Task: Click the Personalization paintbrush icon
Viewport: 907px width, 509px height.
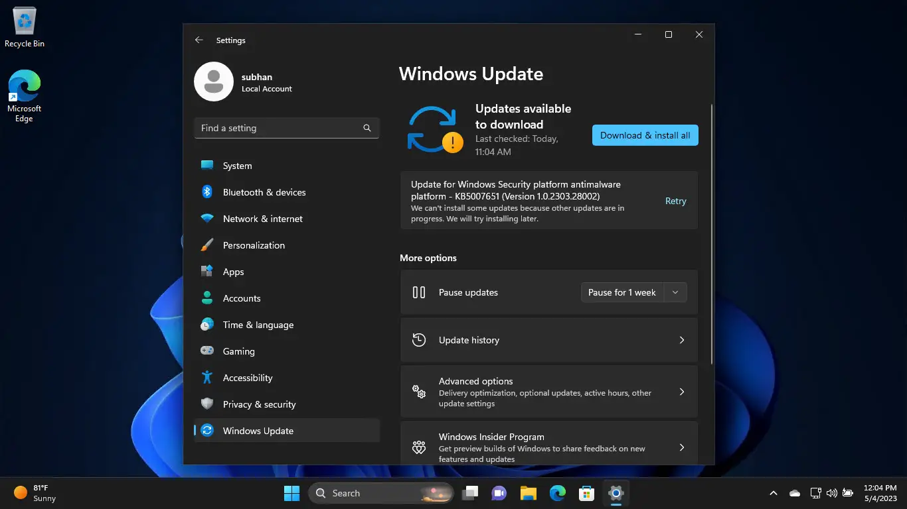Action: click(x=207, y=245)
